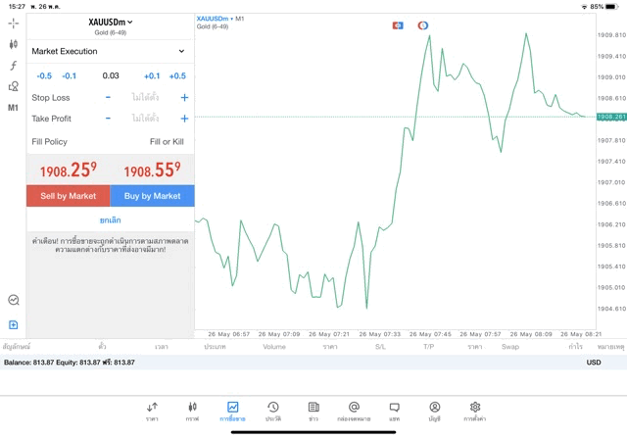627x438 pixels.
Task: Open the XAUUSDm symbol selector dropdown
Action: click(111, 23)
